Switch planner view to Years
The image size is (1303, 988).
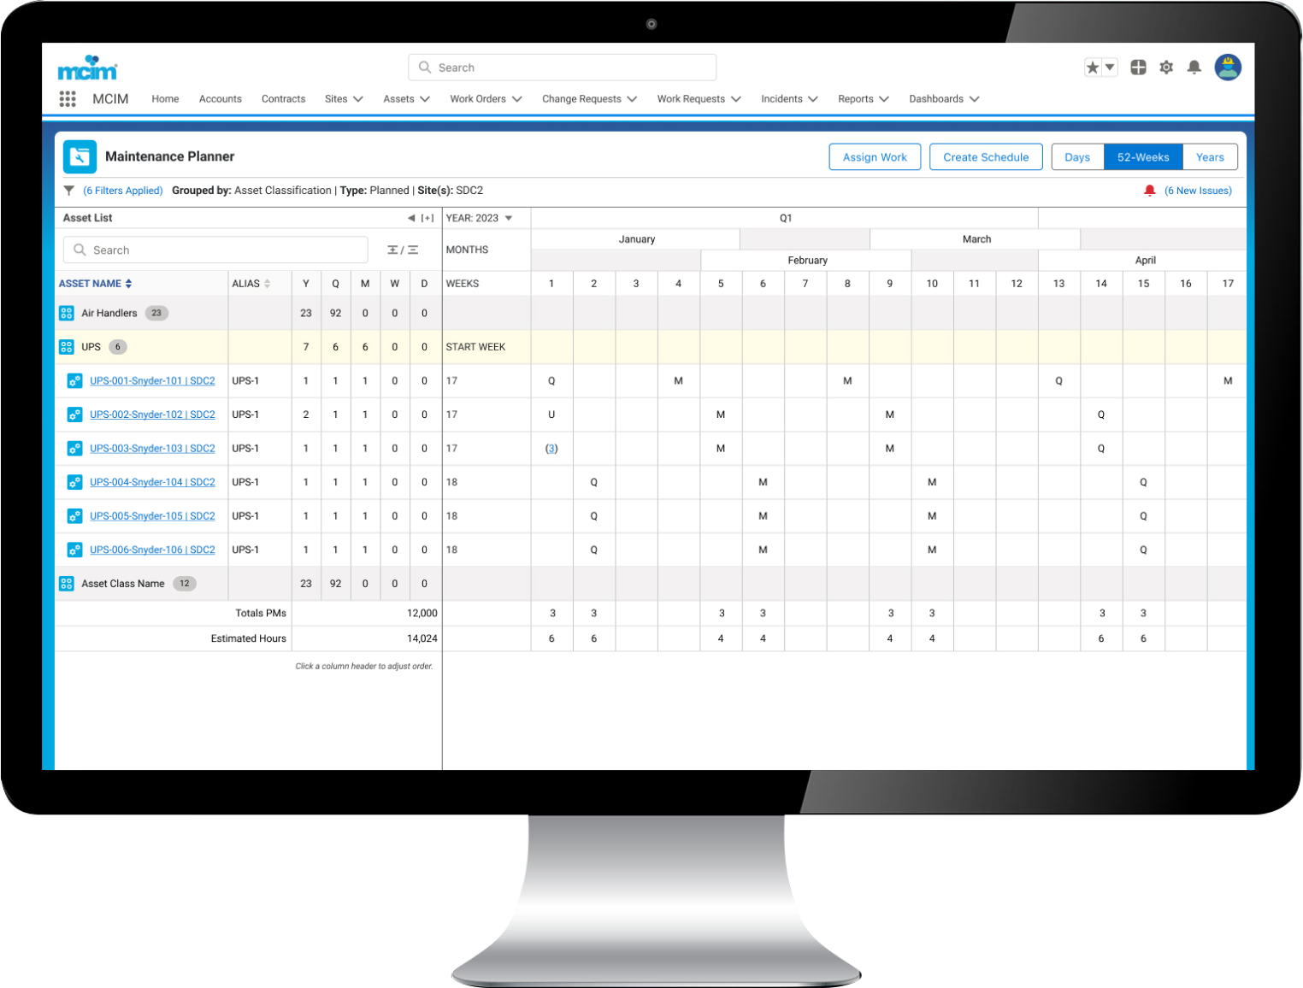click(1210, 157)
